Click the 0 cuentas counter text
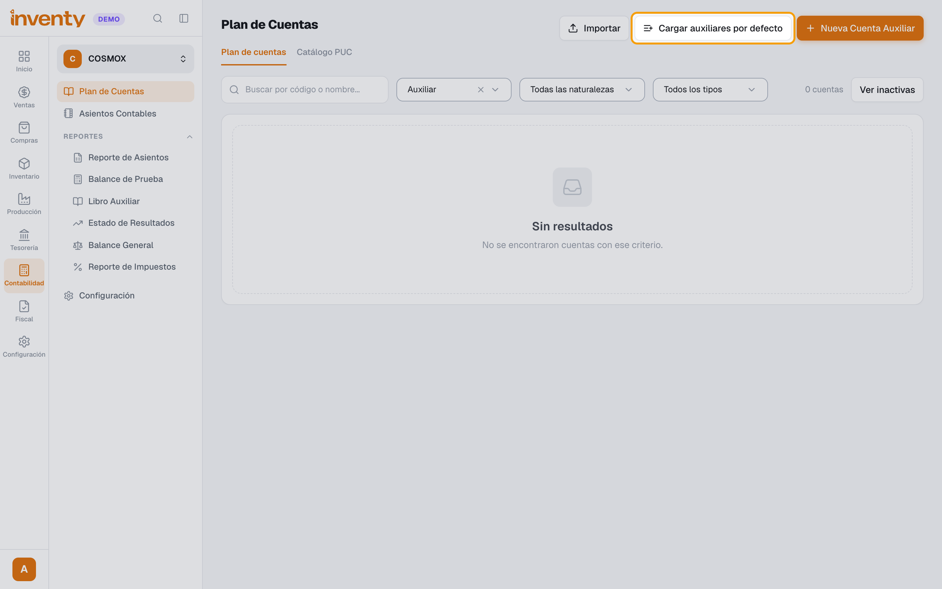This screenshot has width=942, height=589. coord(824,90)
